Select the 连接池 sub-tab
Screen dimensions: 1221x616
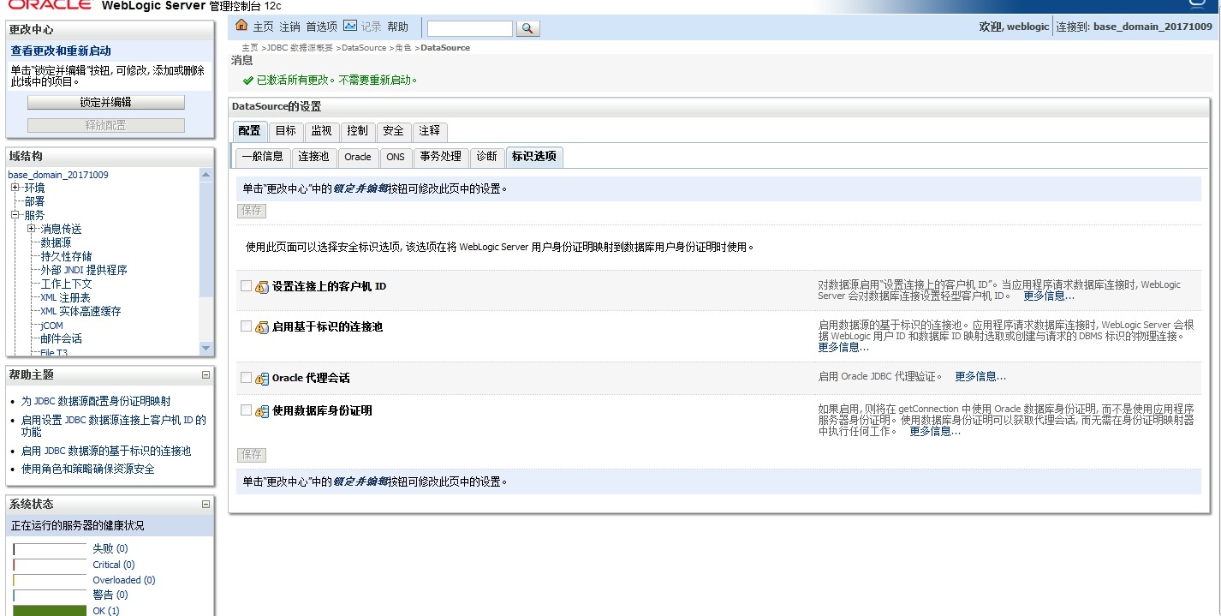pos(313,156)
